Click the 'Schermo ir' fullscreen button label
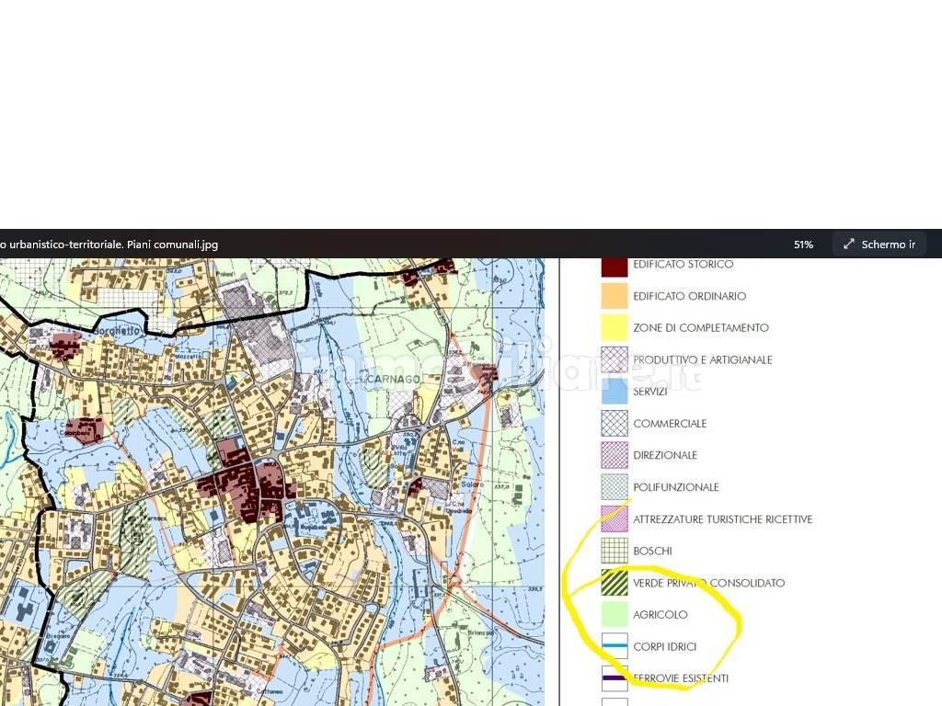The height and width of the screenshot is (706, 942). [888, 245]
